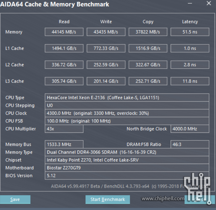Select L1 Cache Copy 1516.9 GB/s
Viewport: 216px width, 210px height.
(x=148, y=48)
